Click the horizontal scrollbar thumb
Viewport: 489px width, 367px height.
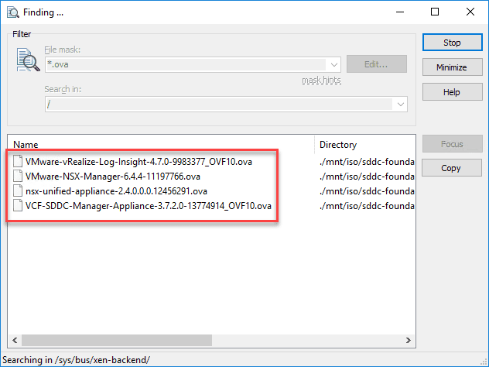(x=117, y=340)
